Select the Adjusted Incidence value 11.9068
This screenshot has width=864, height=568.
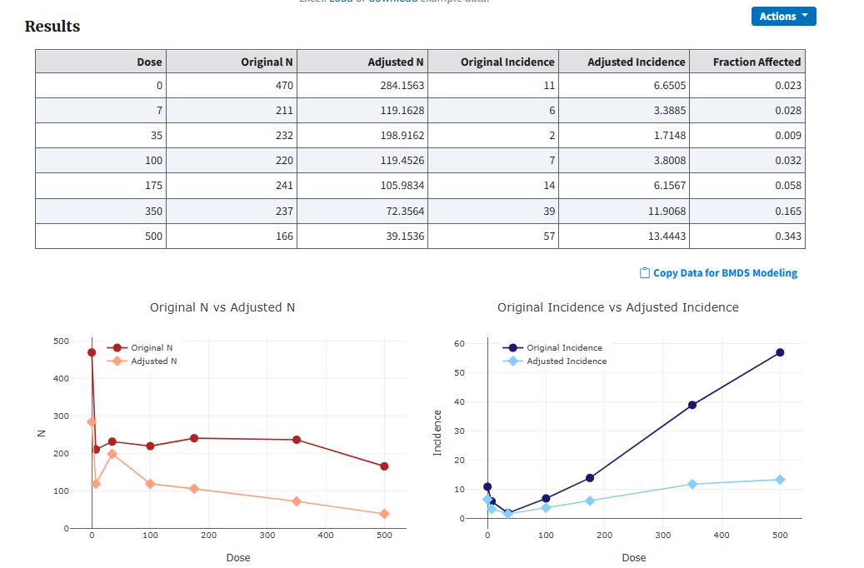(x=667, y=211)
